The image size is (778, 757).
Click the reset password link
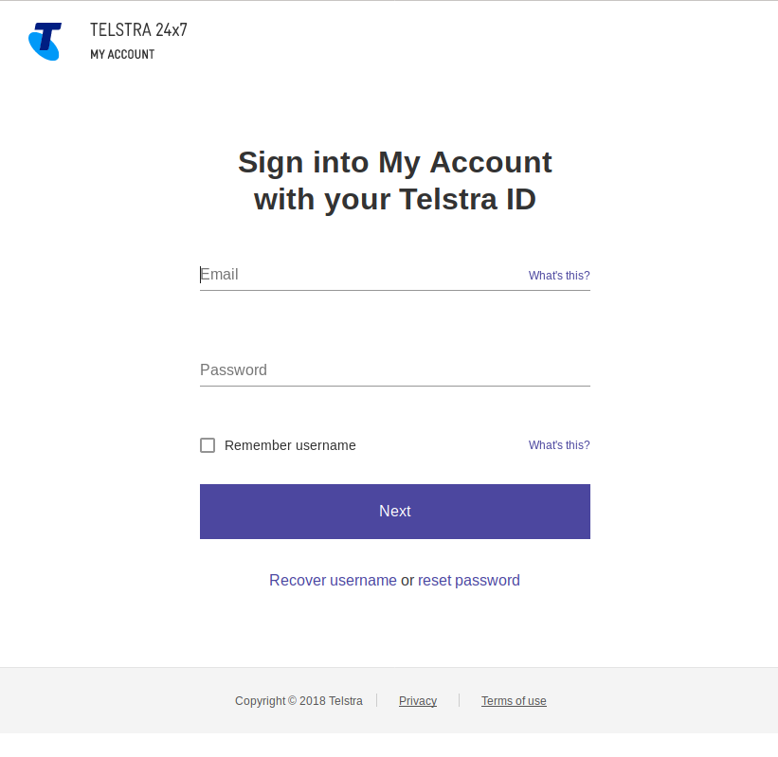click(x=468, y=580)
